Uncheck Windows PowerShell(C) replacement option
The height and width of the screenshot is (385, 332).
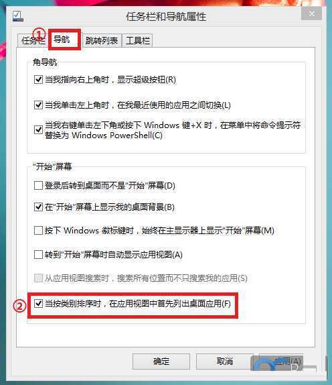coord(38,130)
